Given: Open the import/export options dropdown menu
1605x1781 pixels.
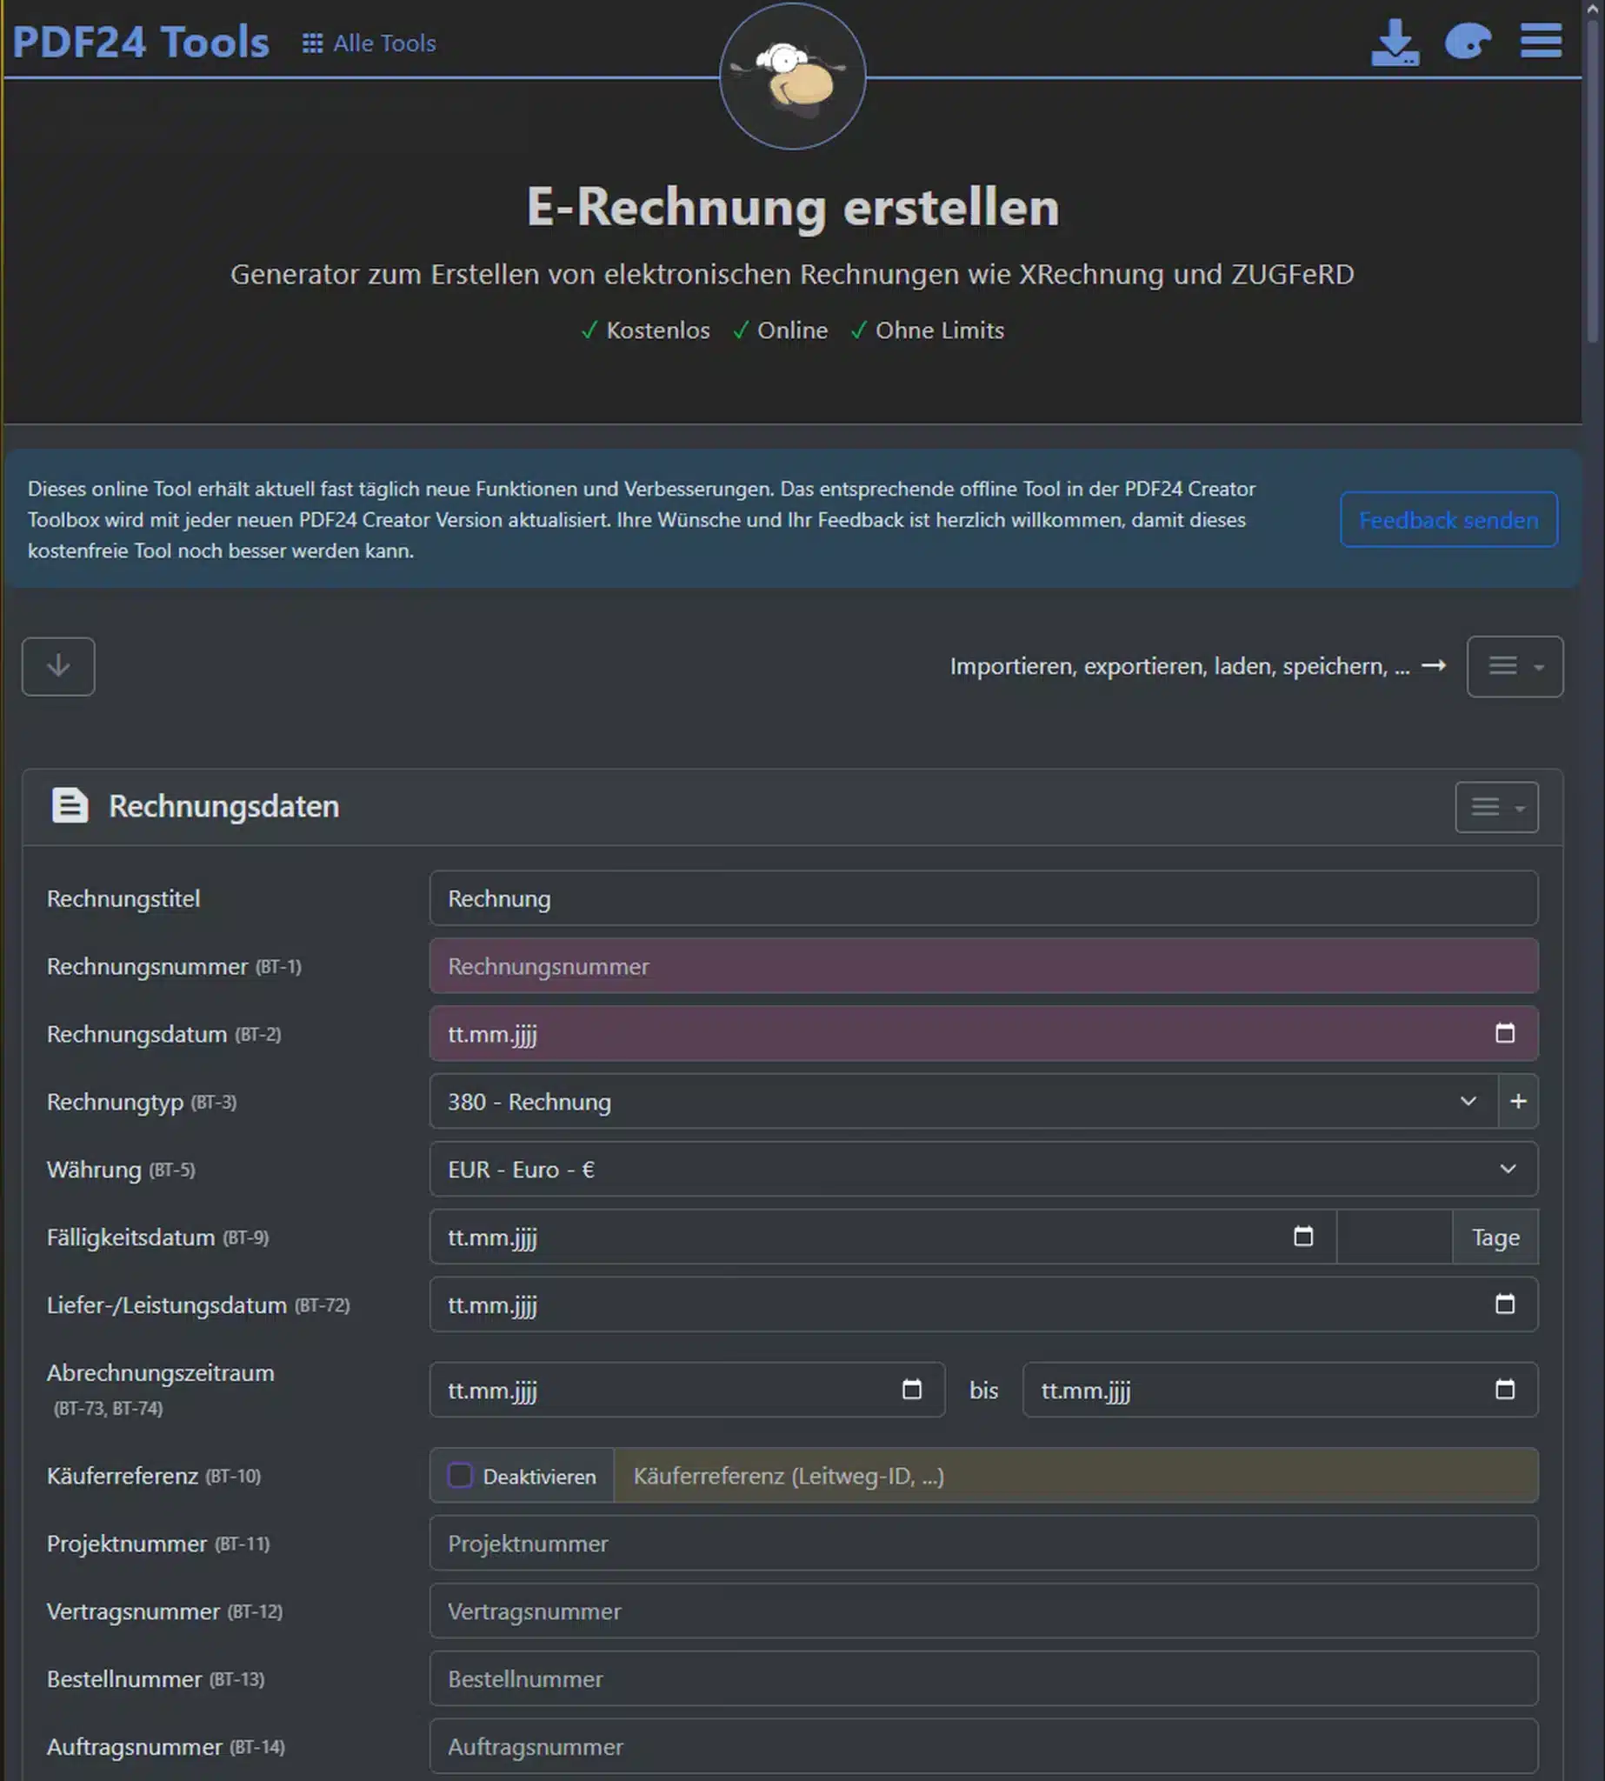Looking at the screenshot, I should pyautogui.click(x=1515, y=666).
